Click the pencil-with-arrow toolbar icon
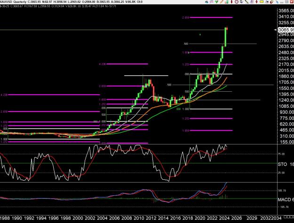 pos(242,2)
